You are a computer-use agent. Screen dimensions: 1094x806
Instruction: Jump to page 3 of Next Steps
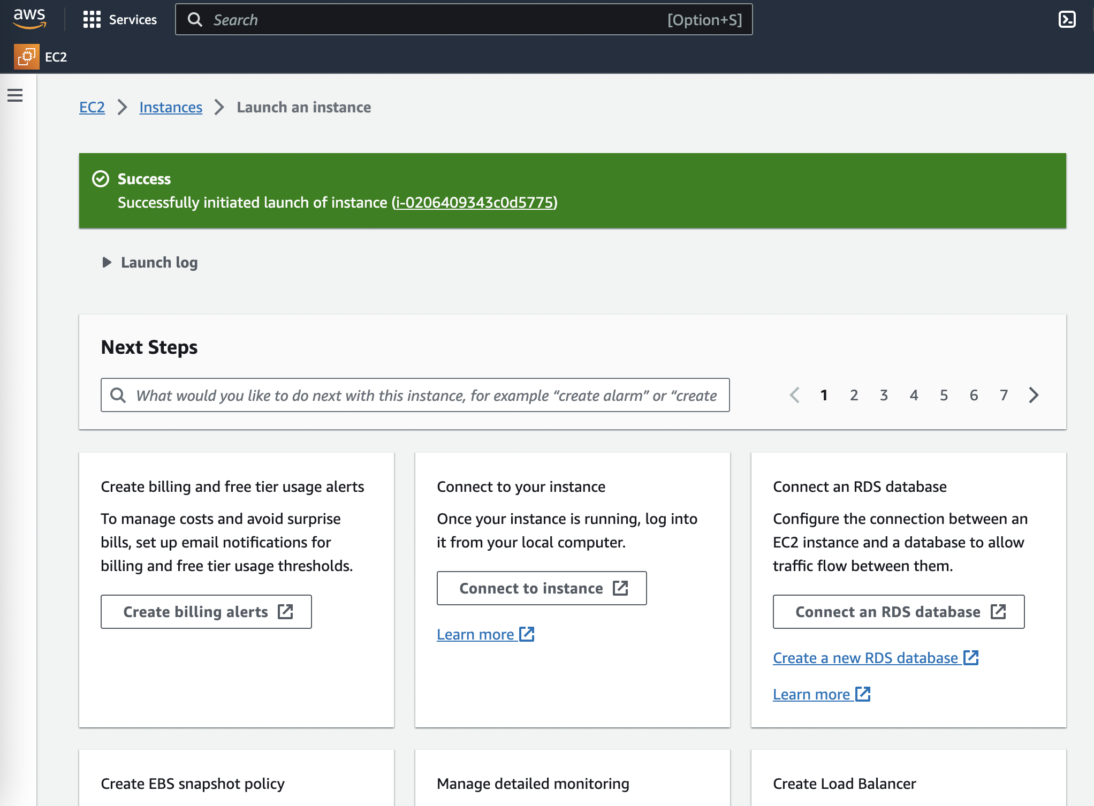(884, 396)
